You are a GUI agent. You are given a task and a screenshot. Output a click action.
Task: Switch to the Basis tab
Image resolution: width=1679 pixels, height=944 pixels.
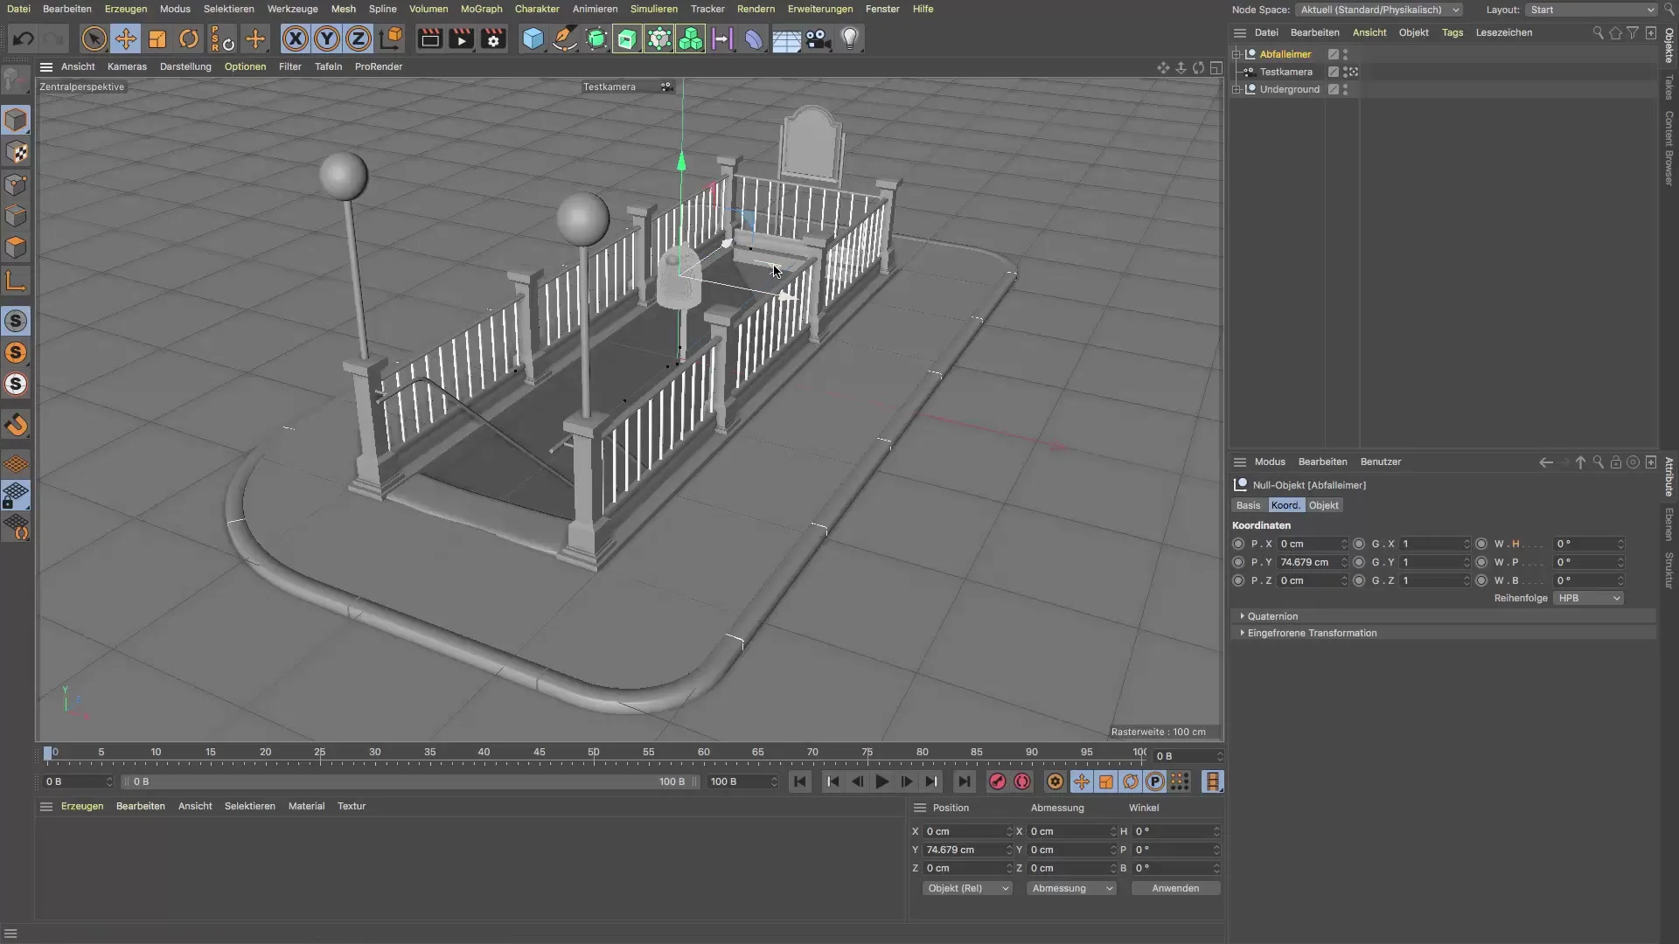[1248, 505]
